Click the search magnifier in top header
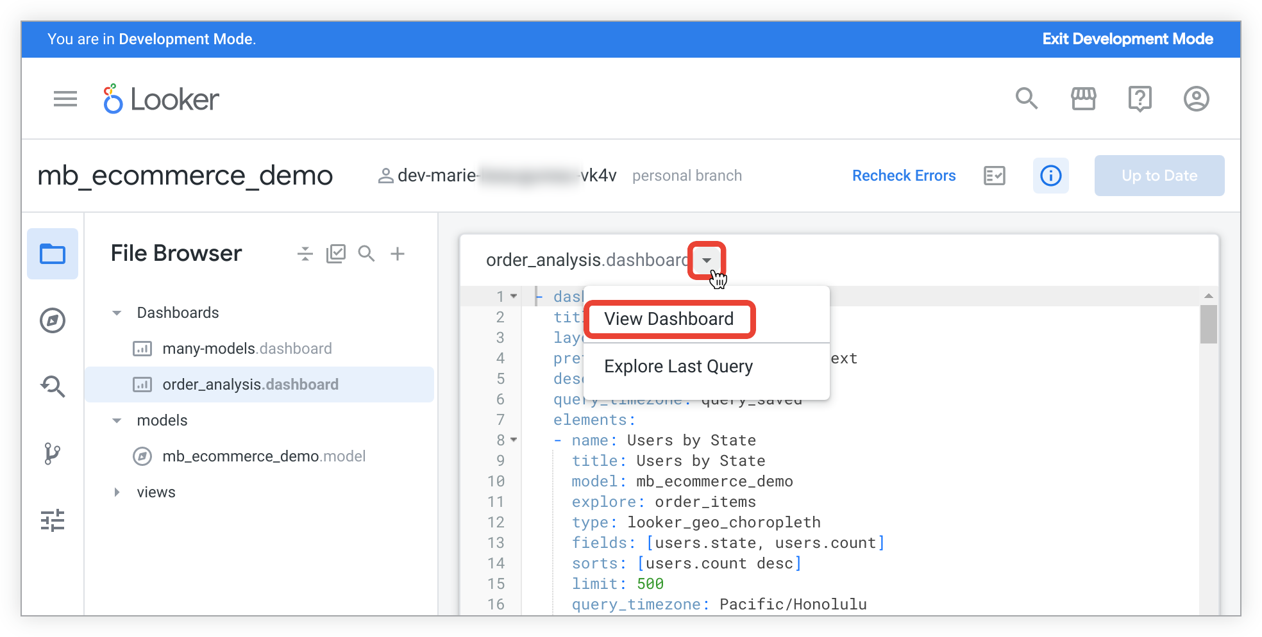This screenshot has height=637, width=1262. tap(1026, 99)
